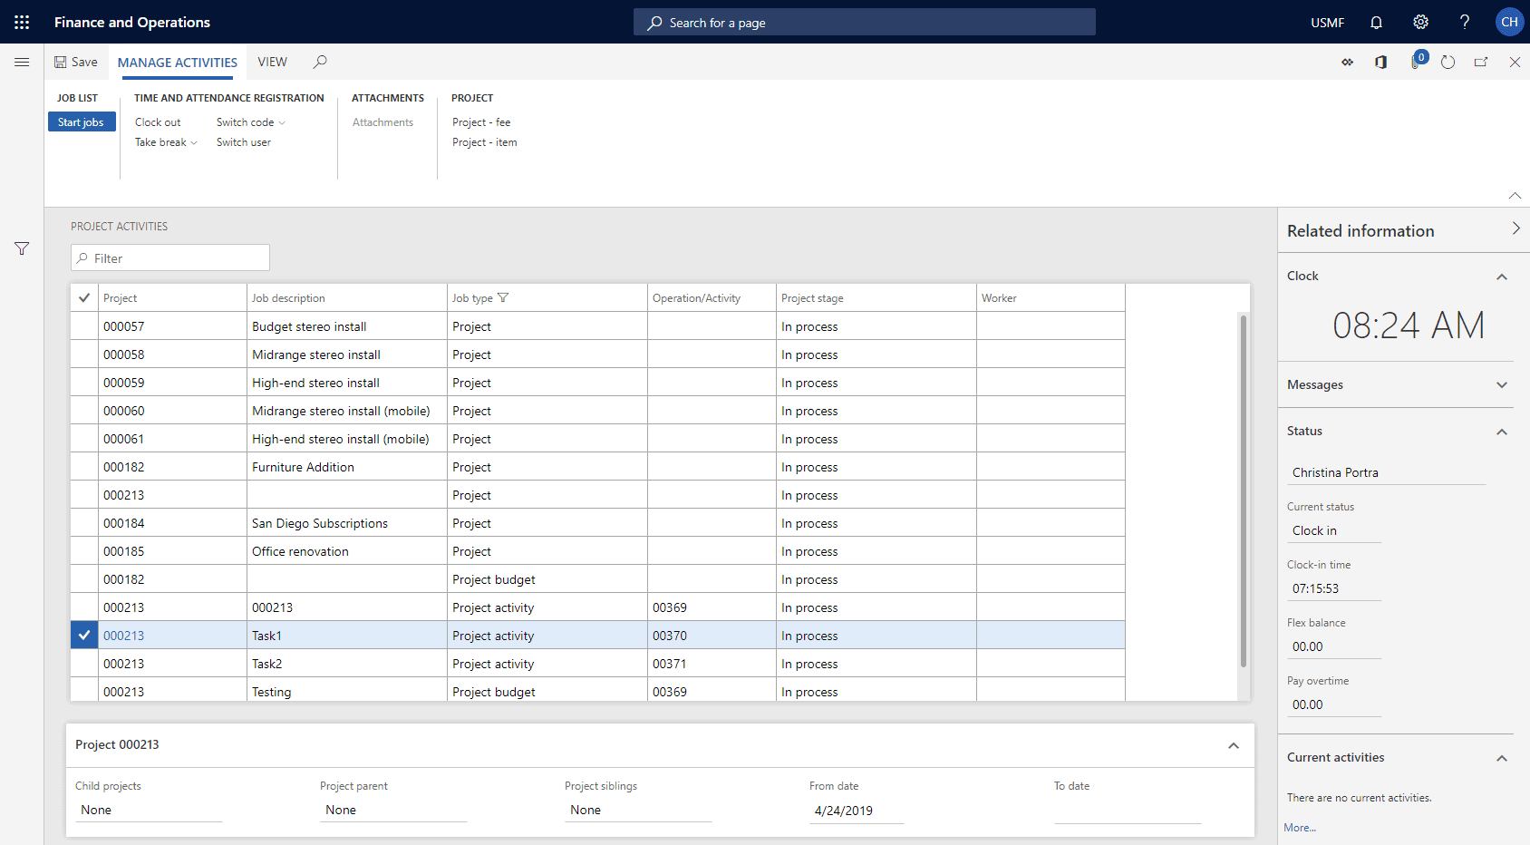Expand the hamburger navigation pane
Image resolution: width=1530 pixels, height=845 pixels.
click(22, 62)
